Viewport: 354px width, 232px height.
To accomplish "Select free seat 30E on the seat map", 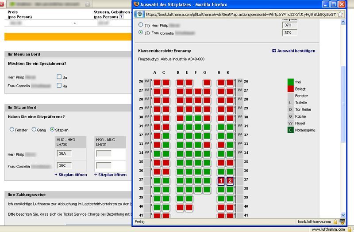I will point(189,118).
